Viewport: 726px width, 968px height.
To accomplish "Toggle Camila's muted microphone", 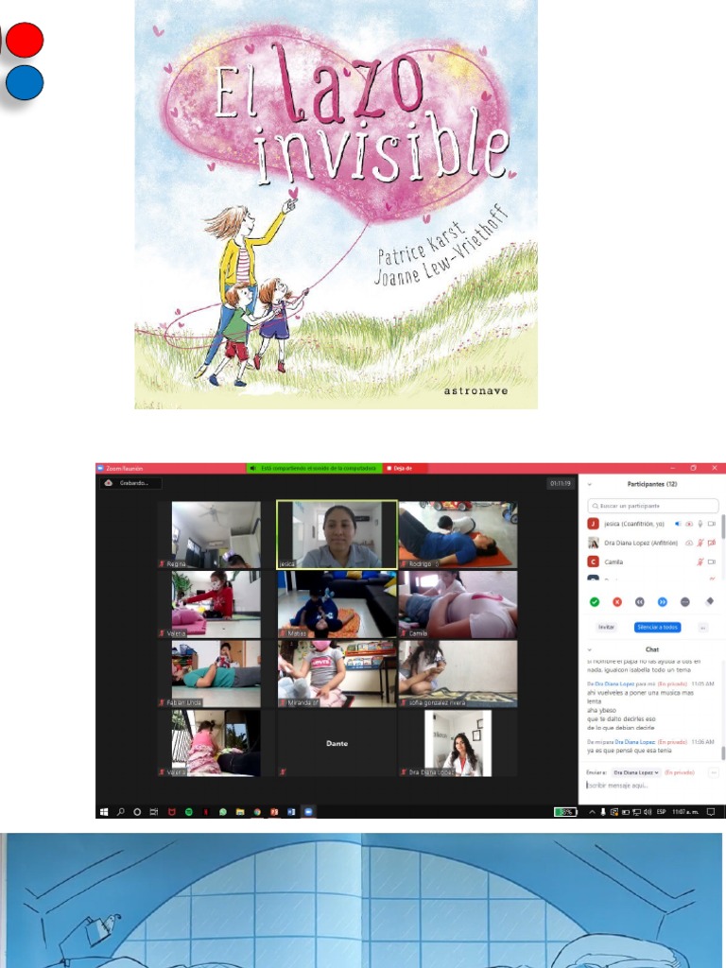I will point(700,562).
